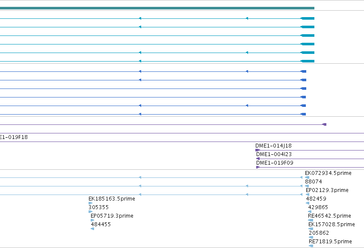Select the arrow glyph beneath 429865
This screenshot has width=364, height=248.
pyautogui.click(x=310, y=212)
